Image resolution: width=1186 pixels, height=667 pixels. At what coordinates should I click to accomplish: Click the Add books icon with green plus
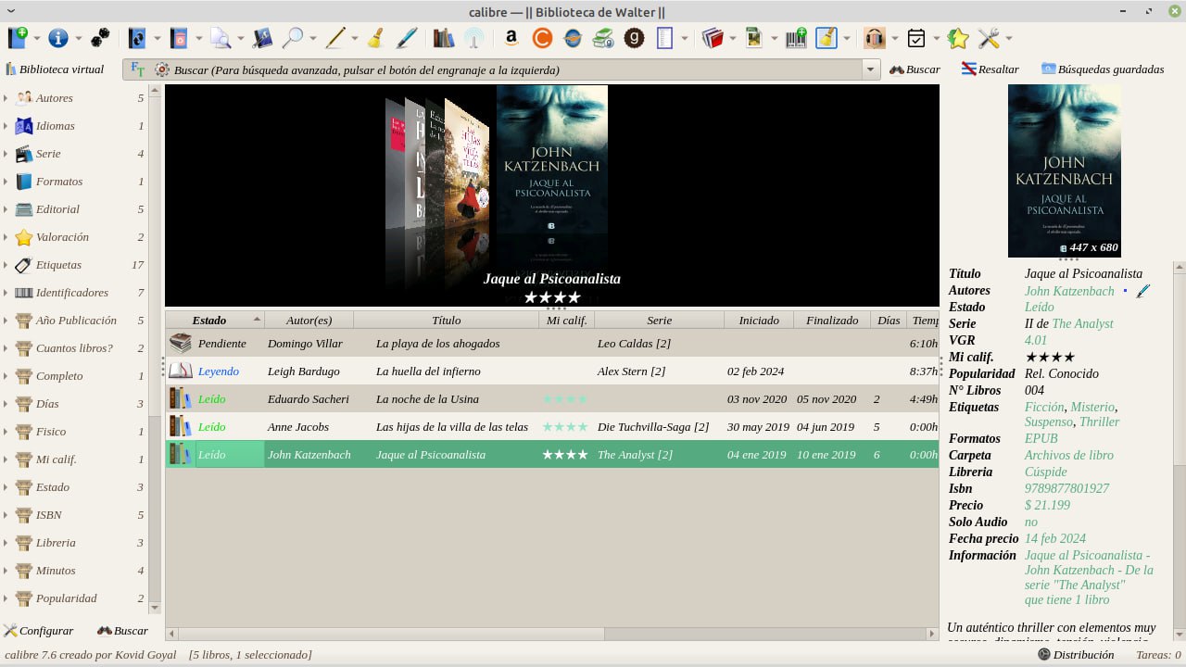pos(19,38)
